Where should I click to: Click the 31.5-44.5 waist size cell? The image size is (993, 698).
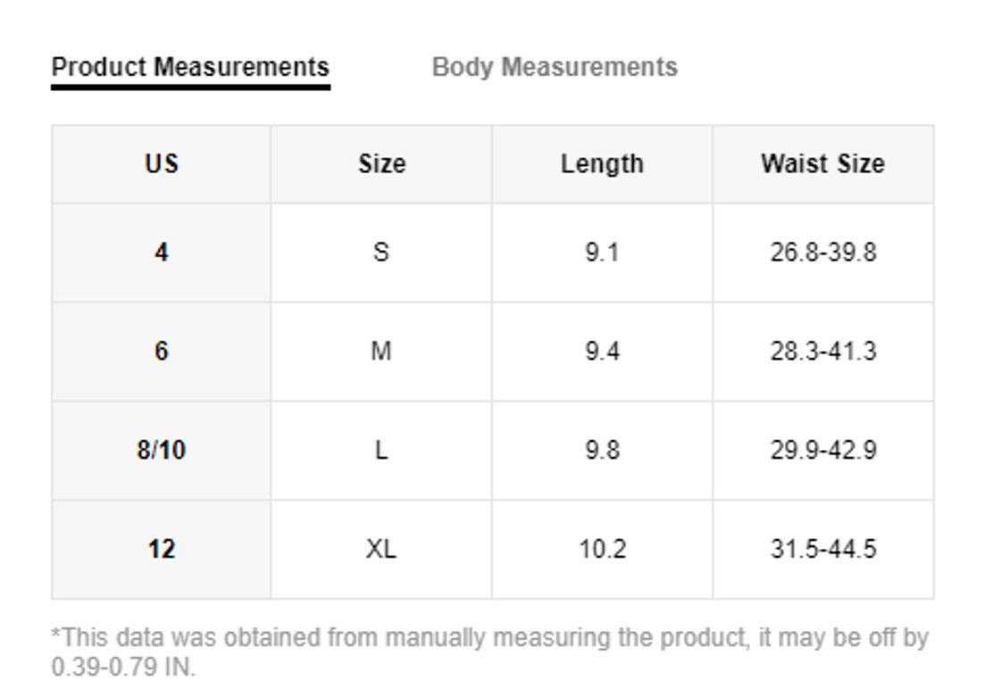tap(823, 549)
